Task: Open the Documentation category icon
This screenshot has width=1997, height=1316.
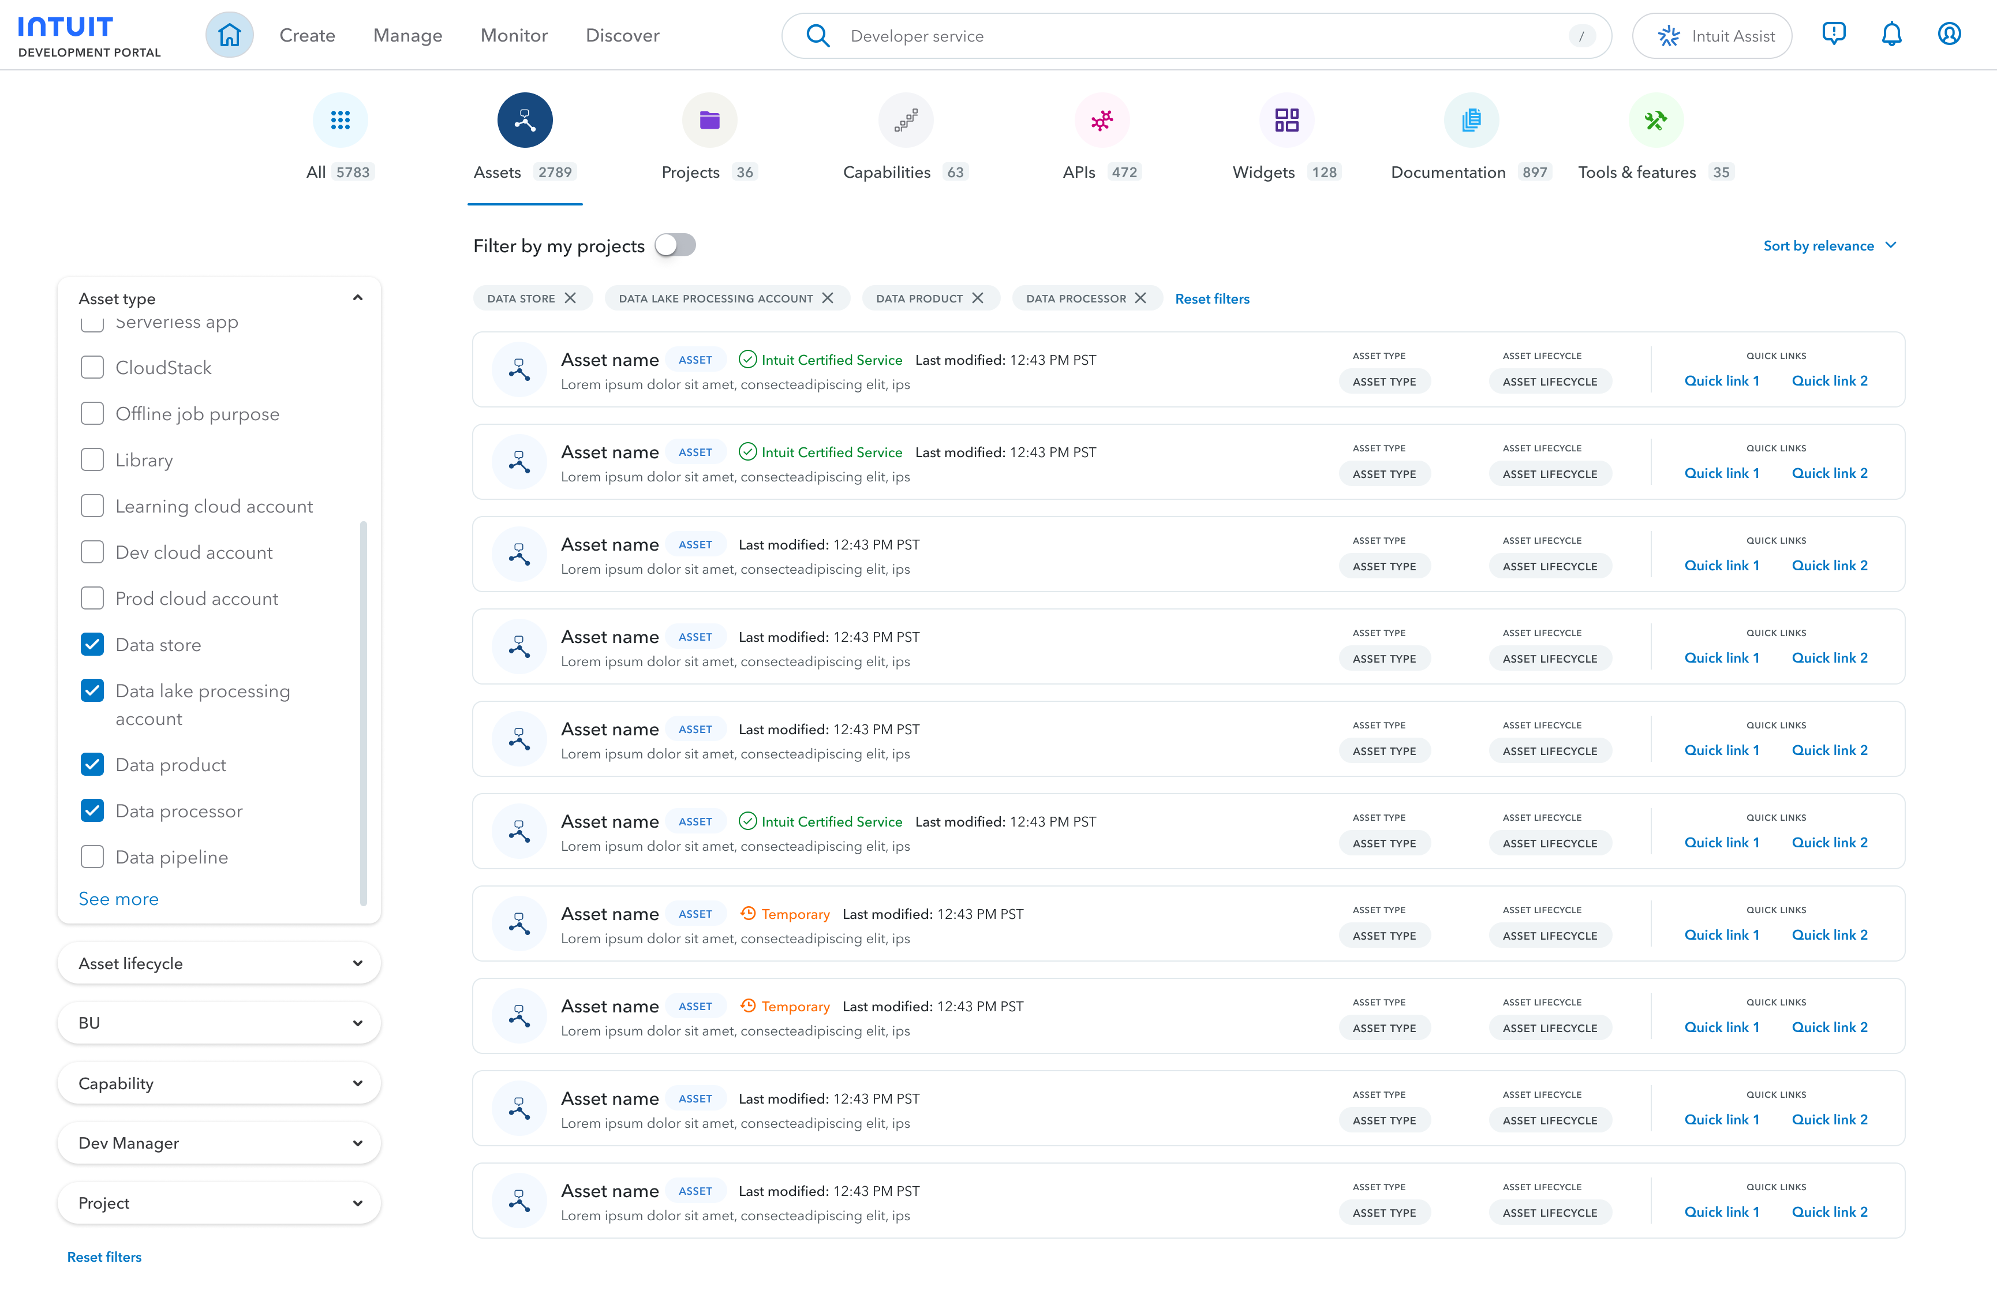Action: (1471, 120)
